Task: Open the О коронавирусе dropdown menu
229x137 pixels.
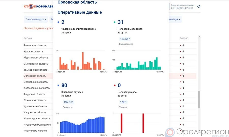Action: (x=36, y=19)
